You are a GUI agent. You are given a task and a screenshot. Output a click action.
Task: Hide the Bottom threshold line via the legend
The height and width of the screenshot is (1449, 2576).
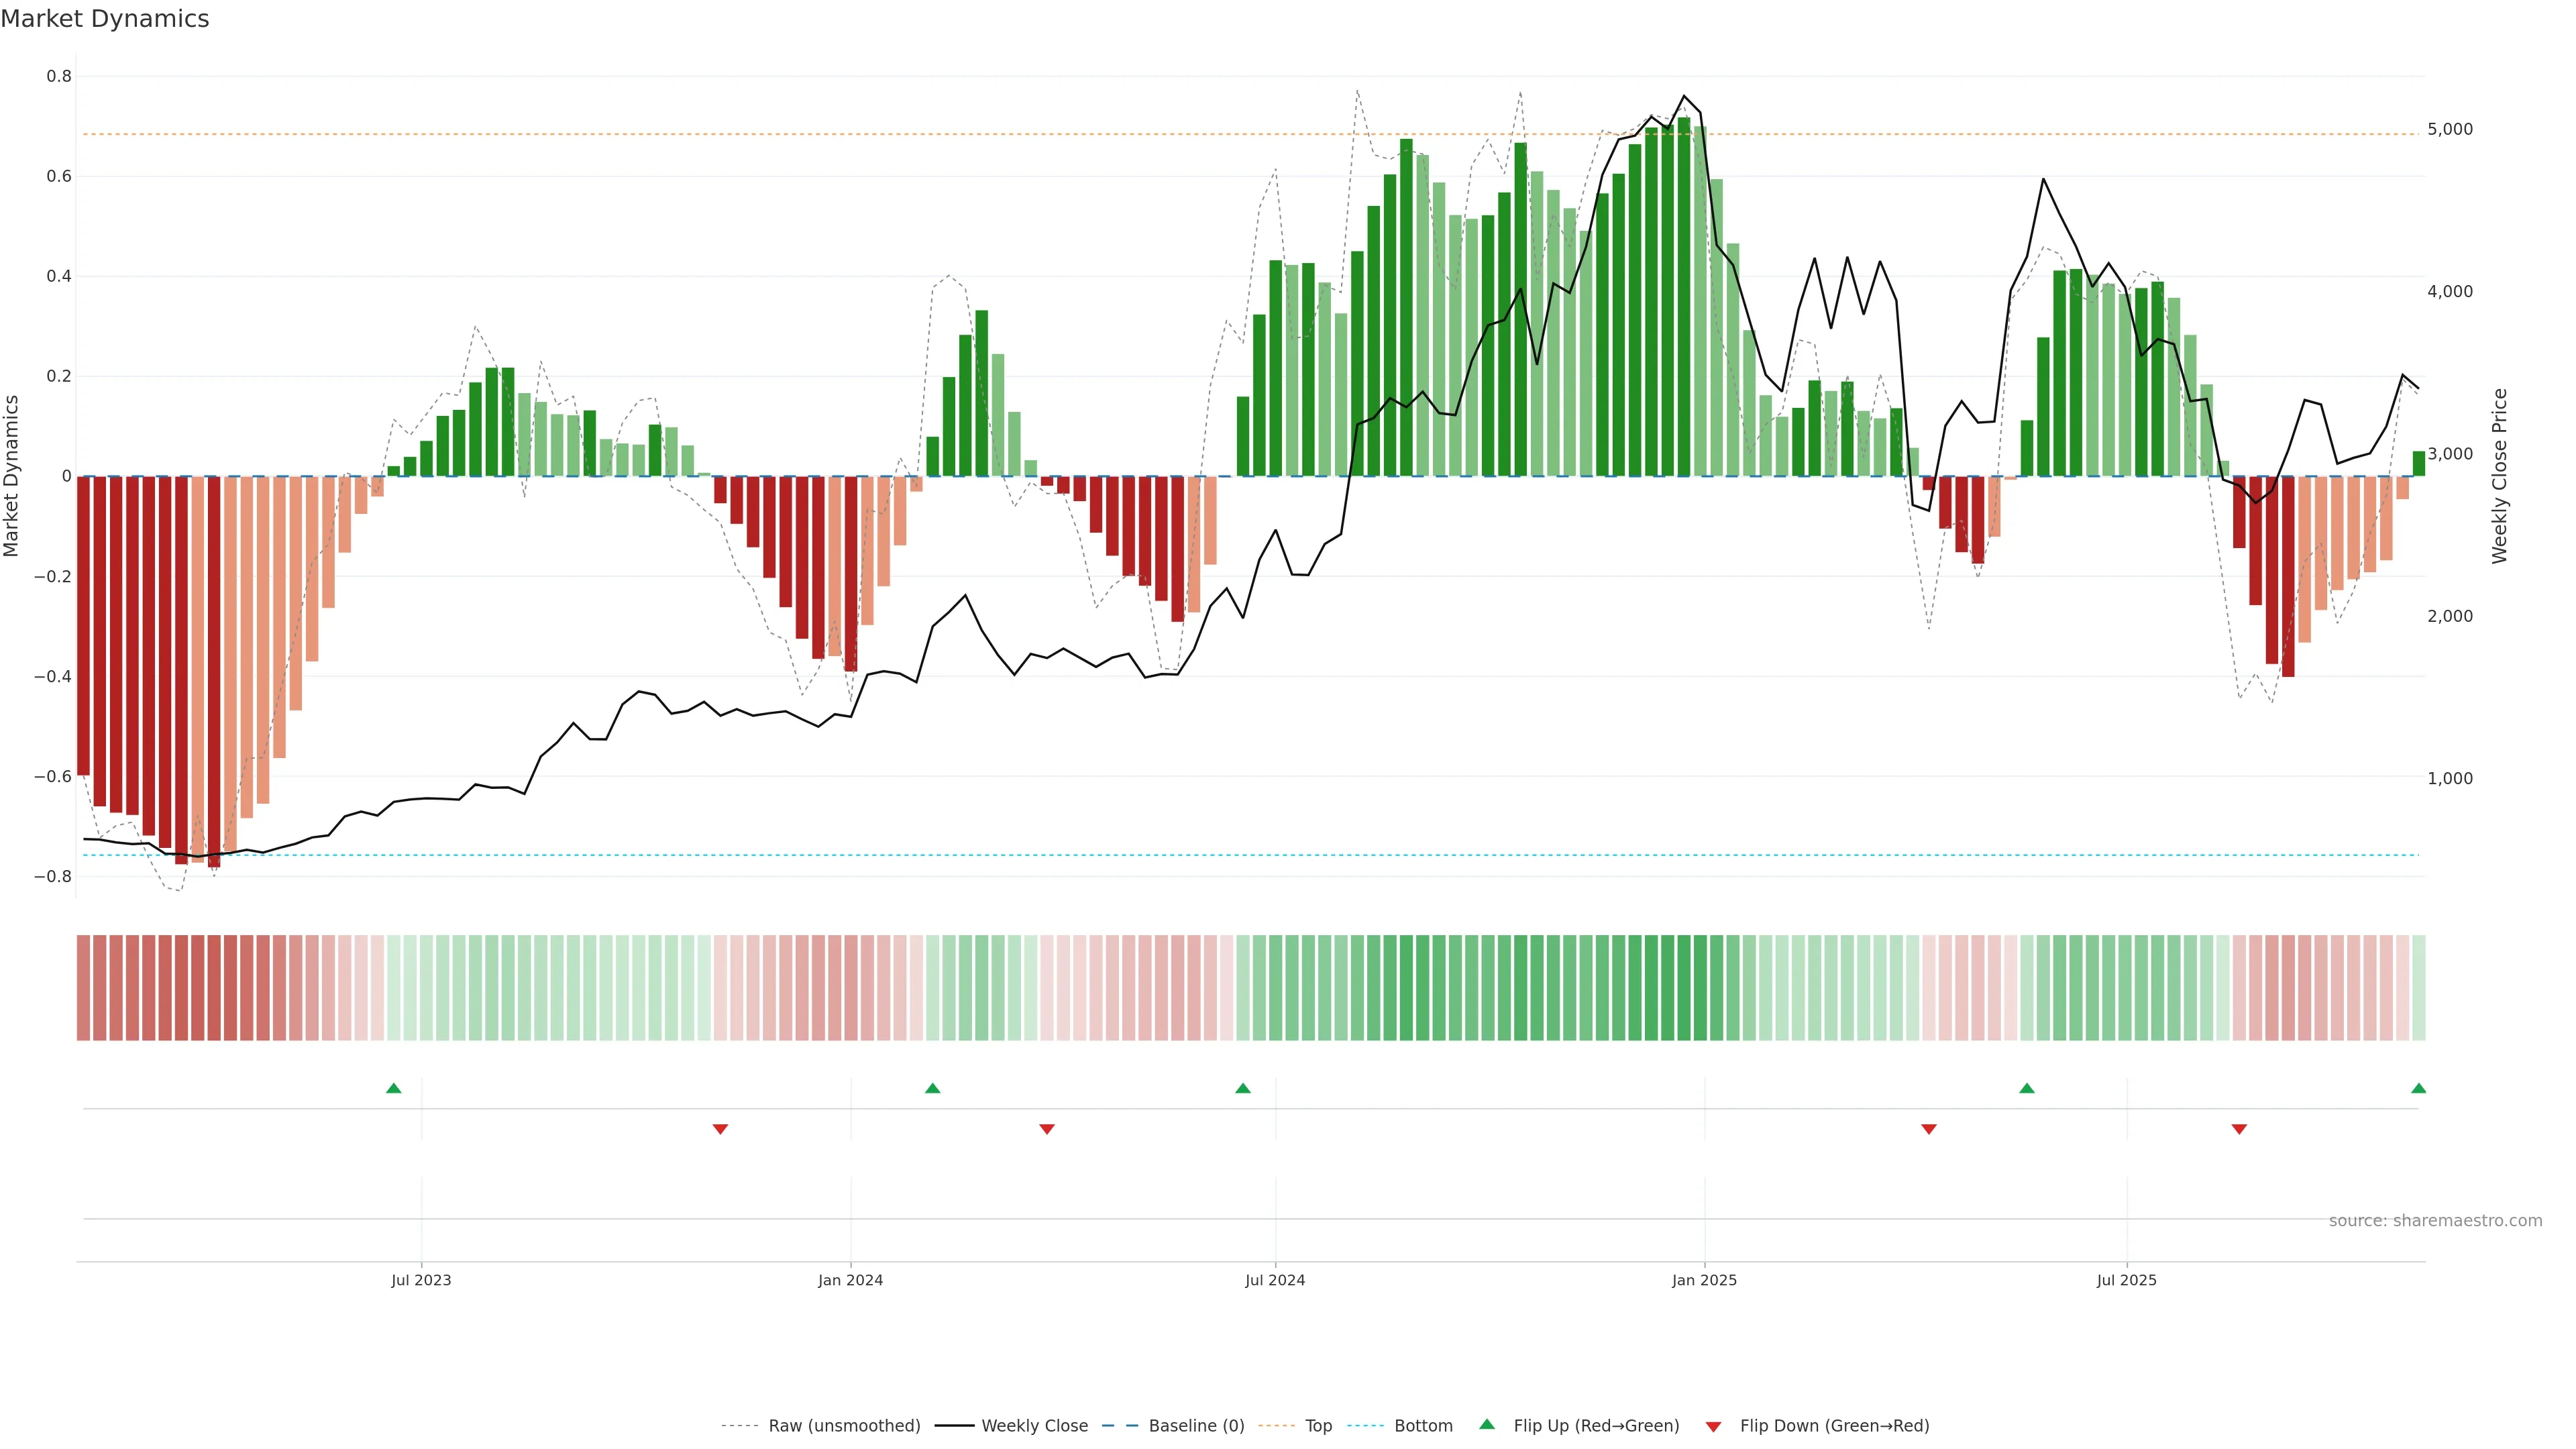(x=1423, y=1426)
